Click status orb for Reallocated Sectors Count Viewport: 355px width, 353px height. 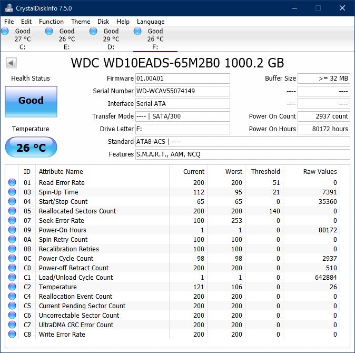(x=12, y=211)
